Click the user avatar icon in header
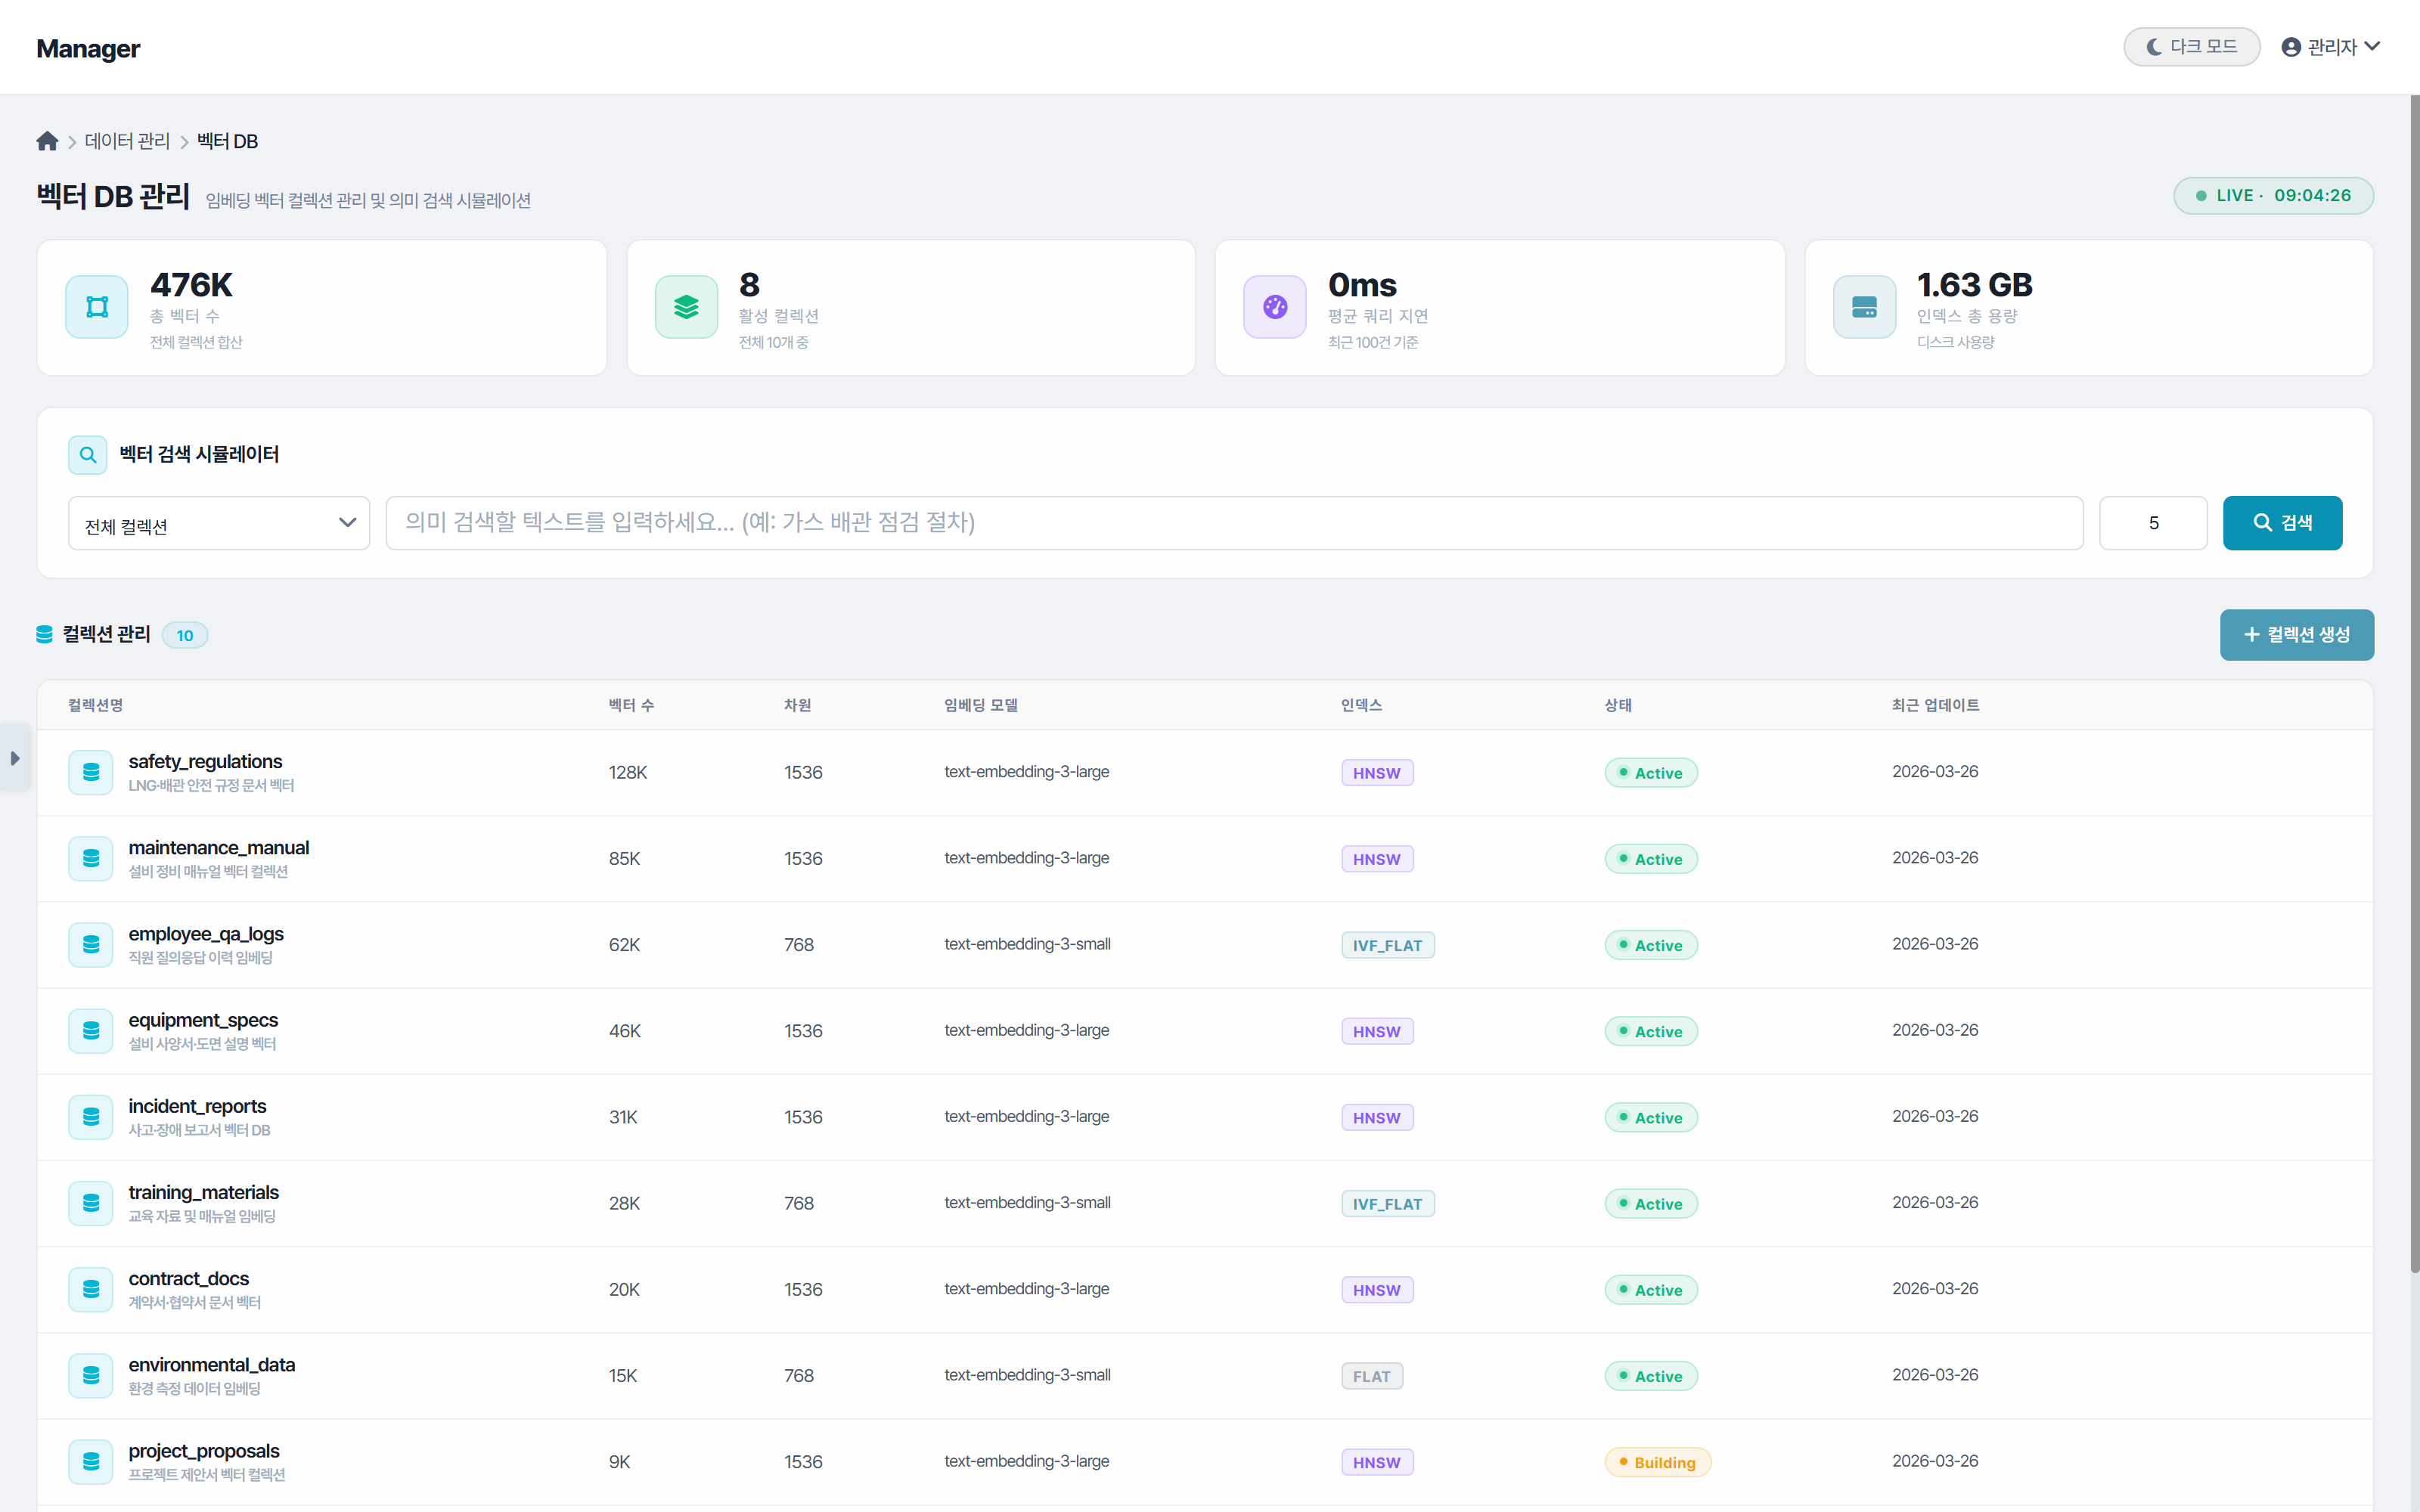This screenshot has width=2420, height=1512. click(2291, 47)
